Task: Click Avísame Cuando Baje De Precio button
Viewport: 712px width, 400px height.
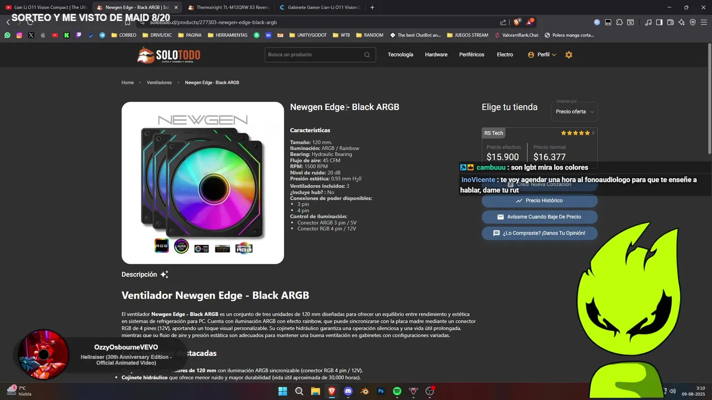Action: click(x=540, y=217)
